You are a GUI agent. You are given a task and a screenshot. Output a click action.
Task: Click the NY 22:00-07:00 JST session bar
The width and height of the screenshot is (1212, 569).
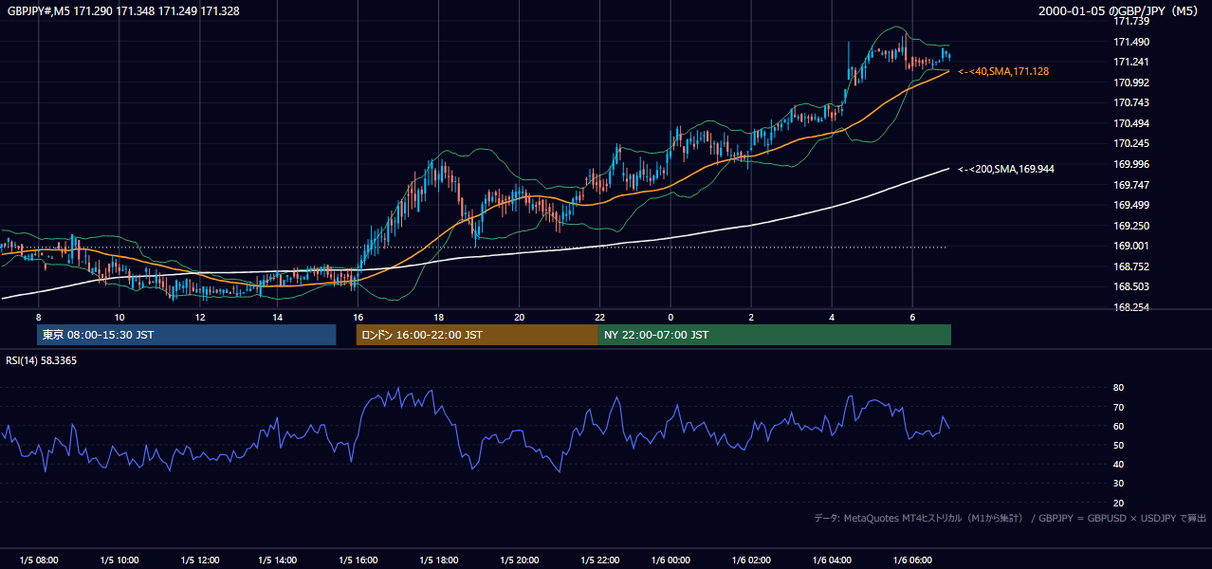coord(775,335)
